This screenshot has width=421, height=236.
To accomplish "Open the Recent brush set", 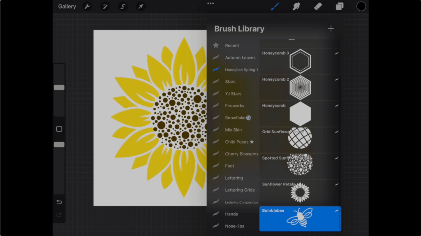I will point(232,46).
